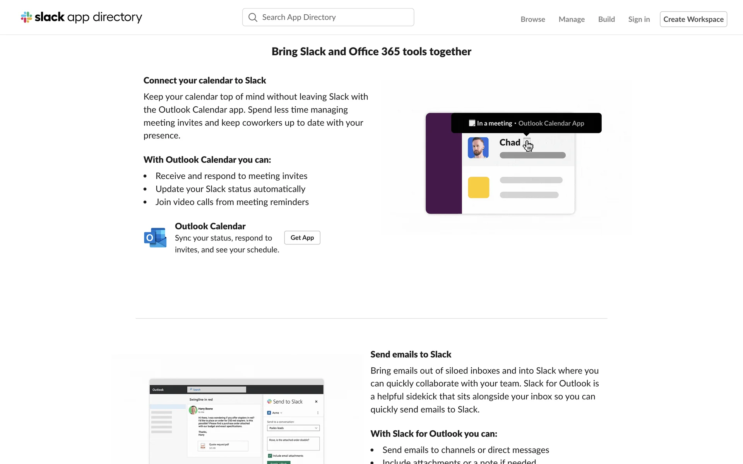
Task: Click the Quote request.pdf attachment icon
Action: pos(203,446)
